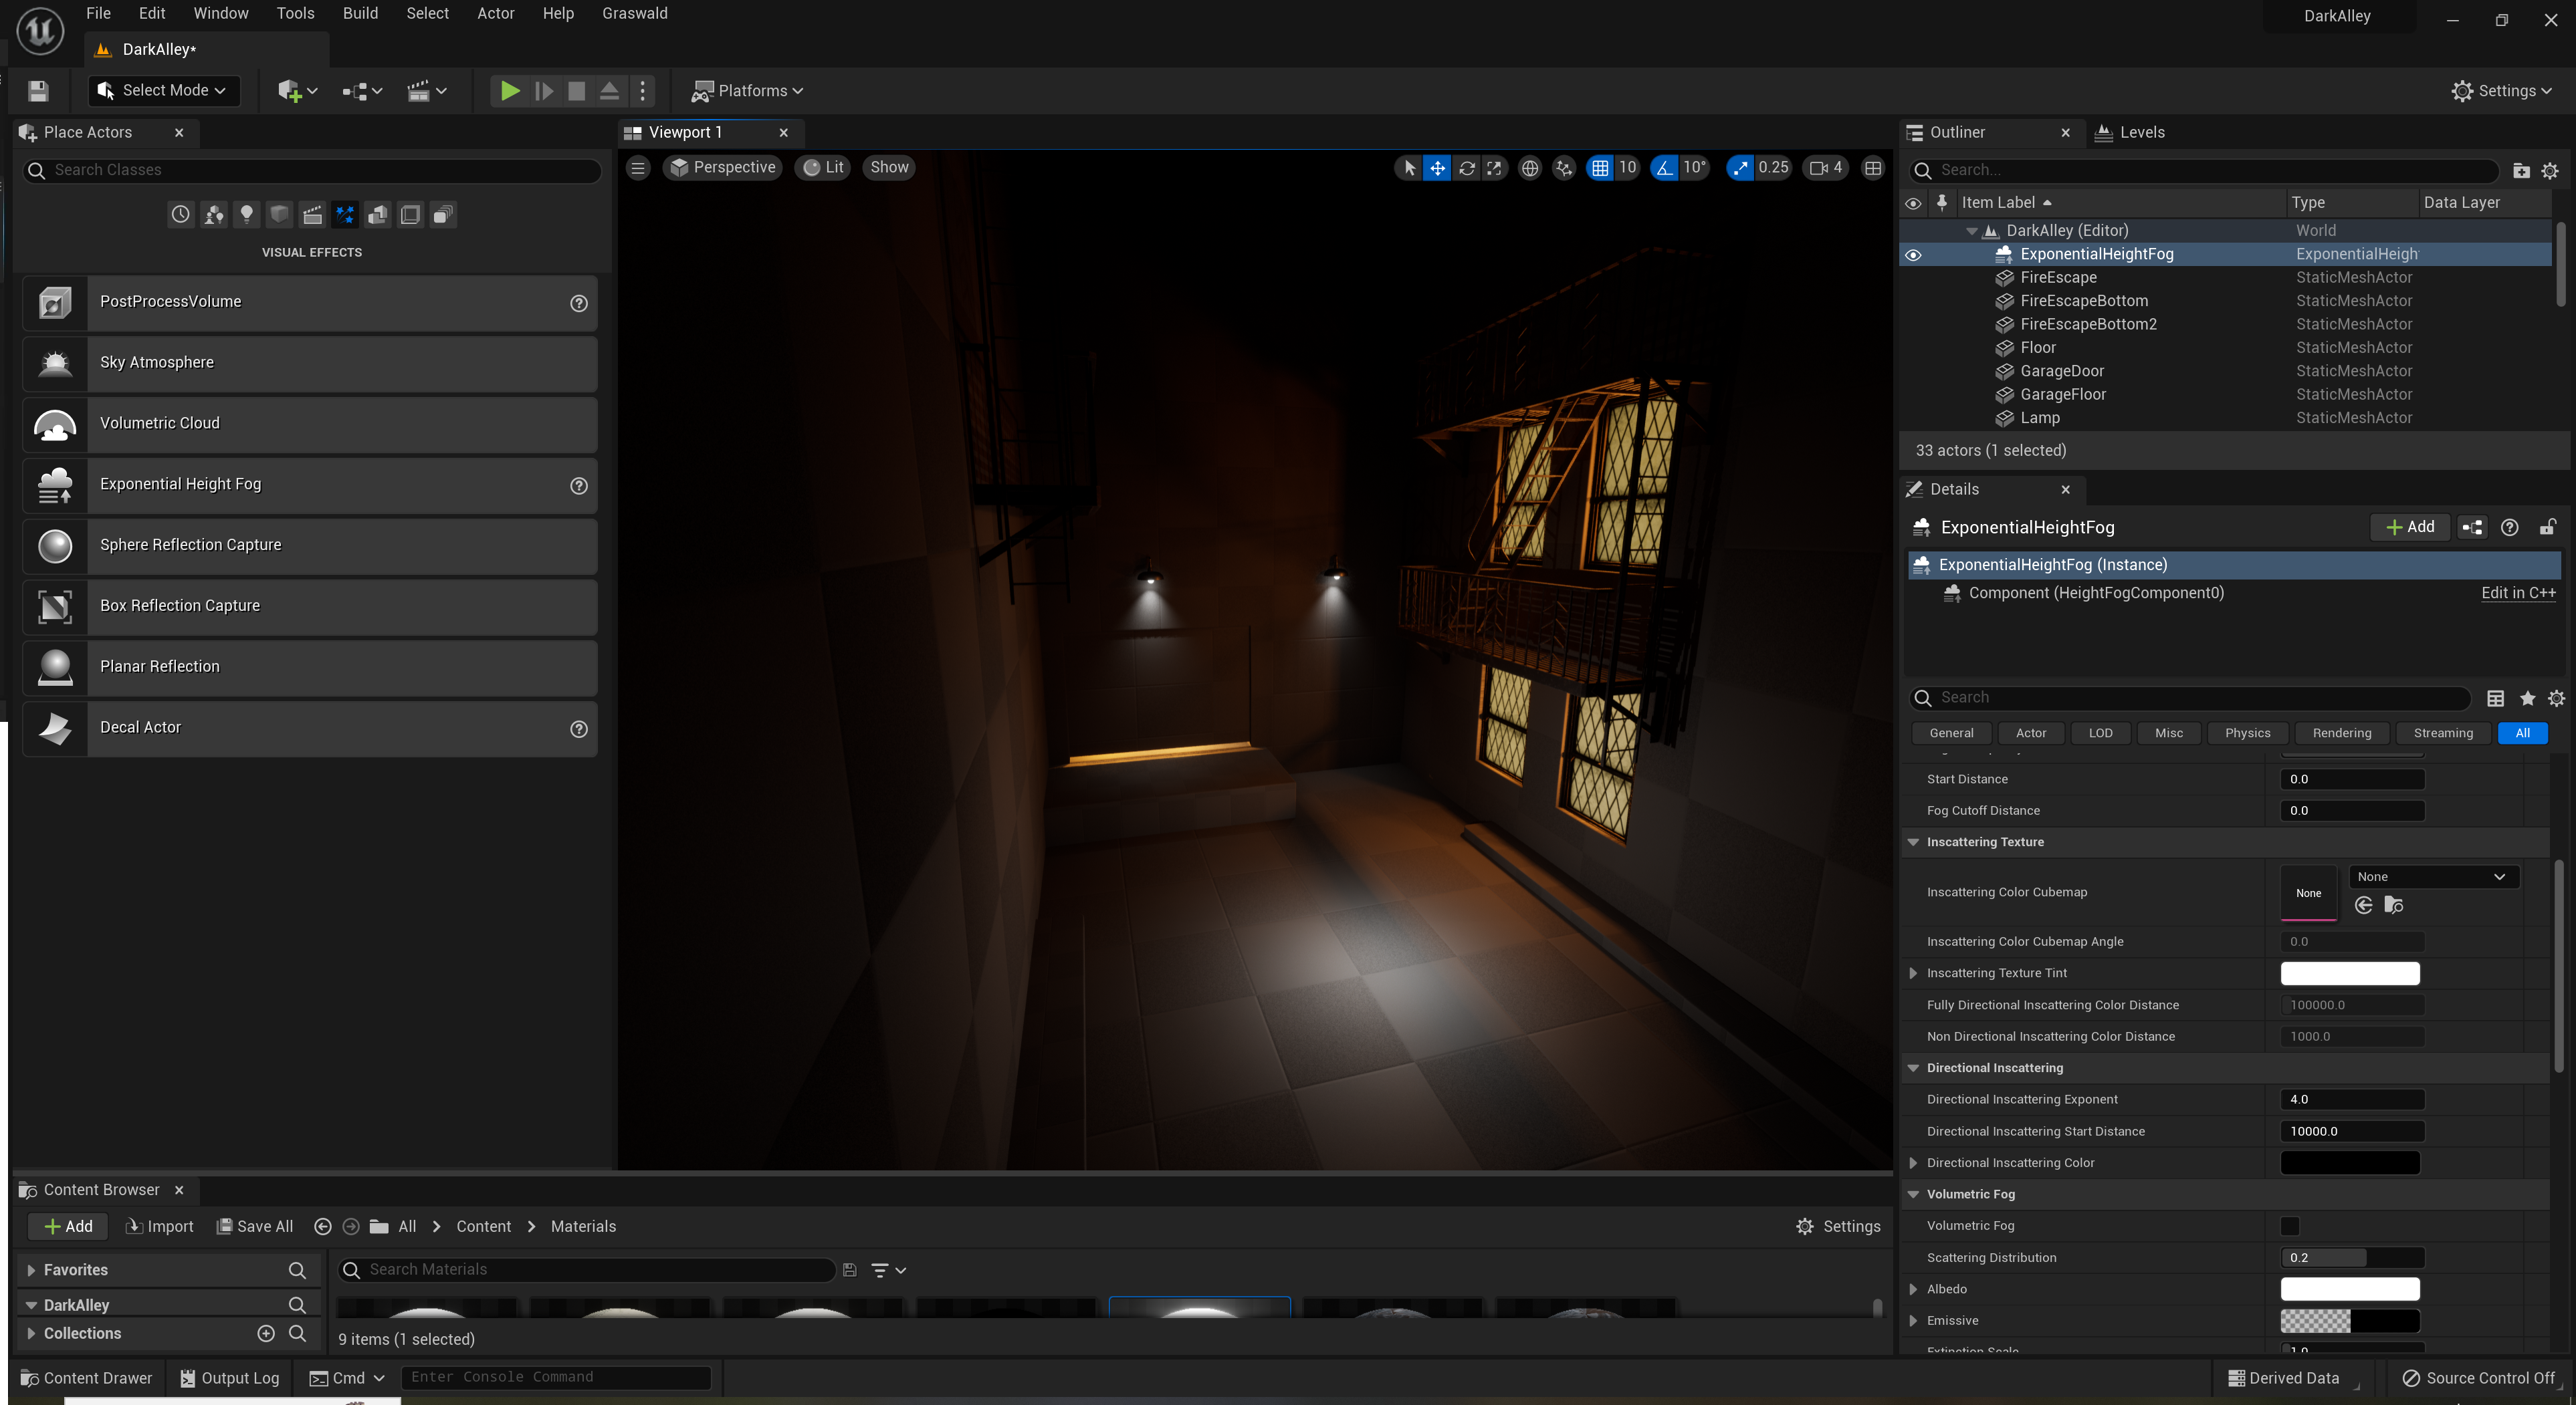
Task: Click the Lights category icon in Place Actors
Action: (246, 214)
